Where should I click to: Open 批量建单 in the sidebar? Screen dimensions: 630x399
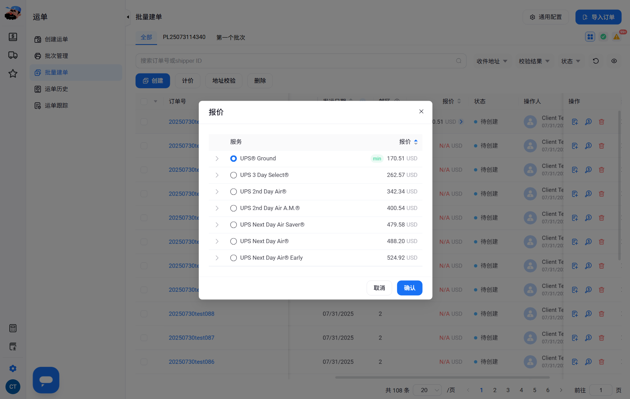click(x=76, y=72)
